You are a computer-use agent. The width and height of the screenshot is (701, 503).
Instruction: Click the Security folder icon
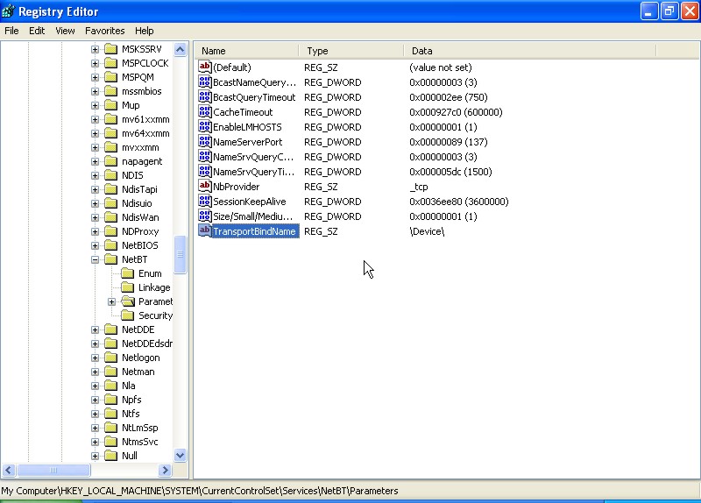click(127, 315)
